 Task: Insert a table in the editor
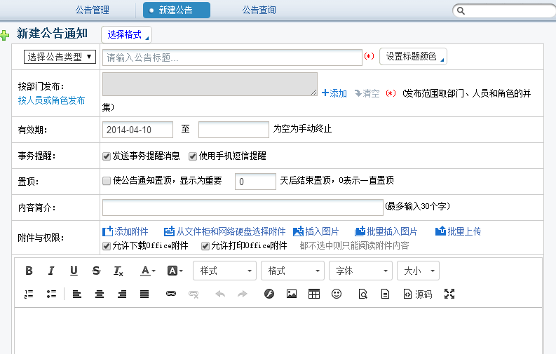pos(314,294)
